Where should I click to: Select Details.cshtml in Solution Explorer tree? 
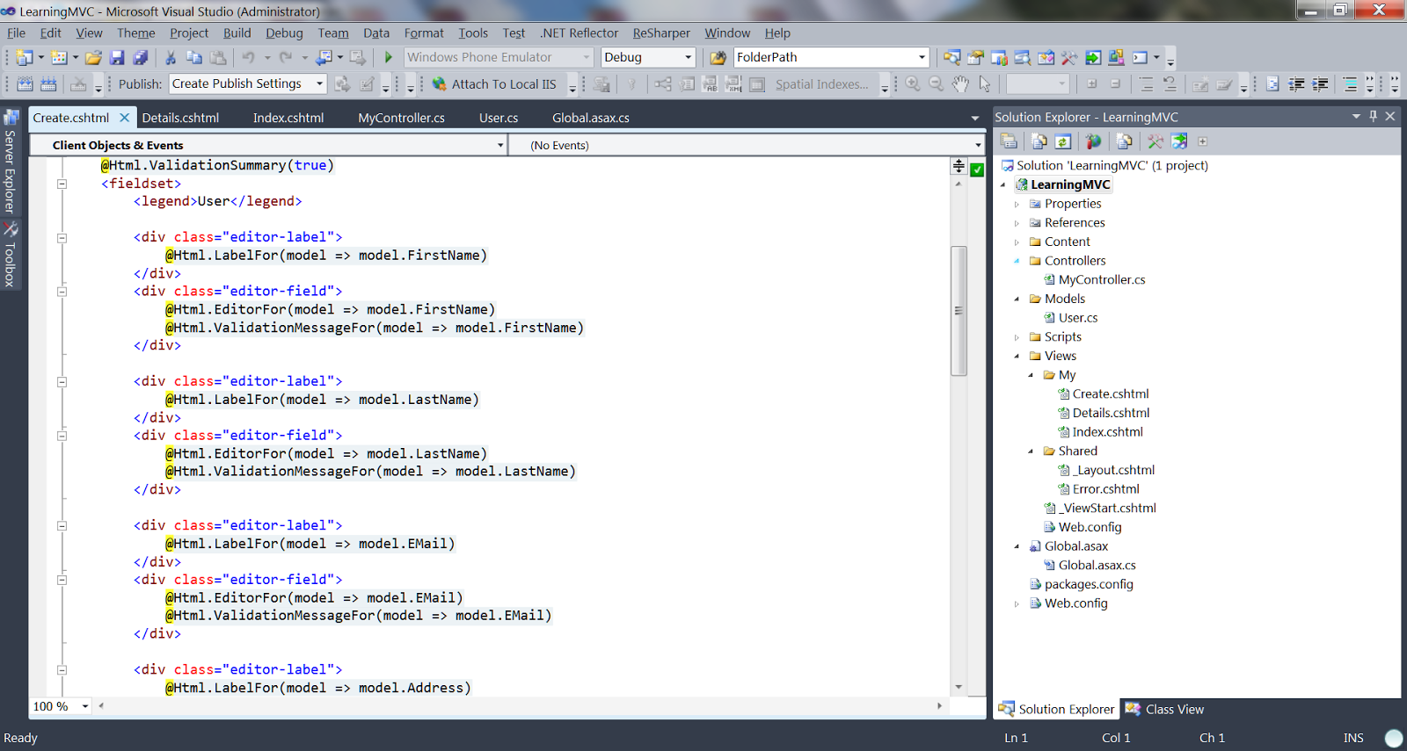pos(1111,413)
